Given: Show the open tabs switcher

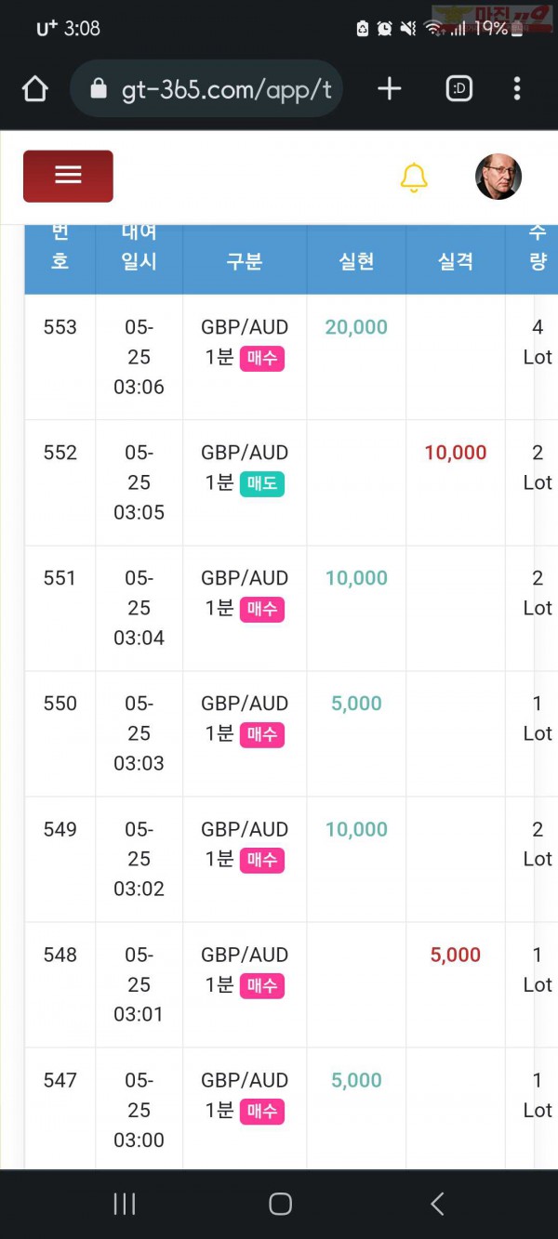Looking at the screenshot, I should (x=459, y=89).
